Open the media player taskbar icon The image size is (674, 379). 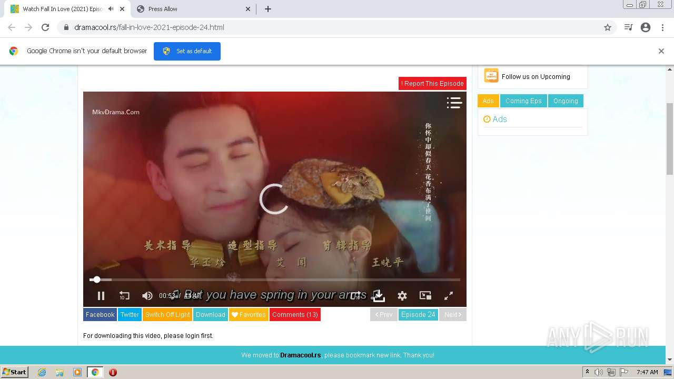77,372
